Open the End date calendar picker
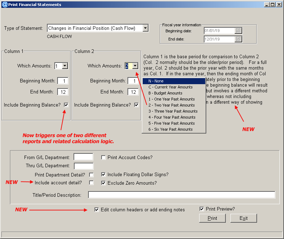 238,39
